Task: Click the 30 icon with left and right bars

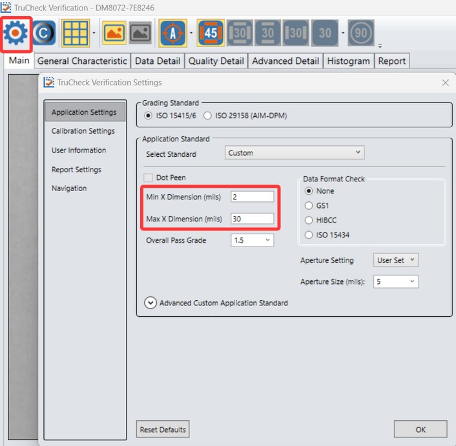Action: (x=296, y=33)
